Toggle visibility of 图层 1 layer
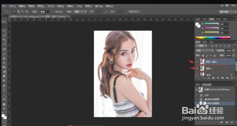The height and width of the screenshot is (126, 237). [197, 68]
